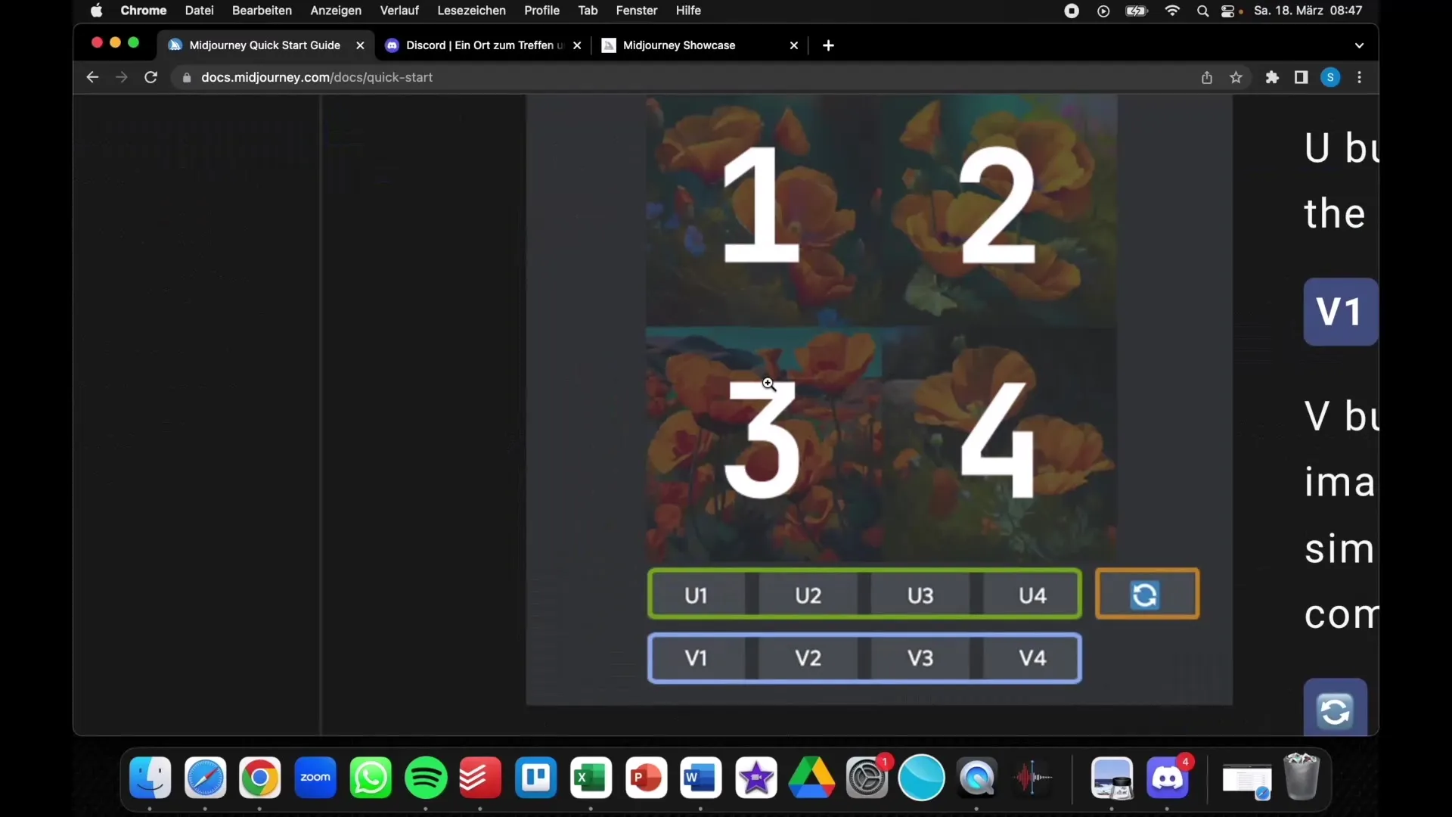Open Finder from the Dock
The width and height of the screenshot is (1452, 817).
click(150, 778)
